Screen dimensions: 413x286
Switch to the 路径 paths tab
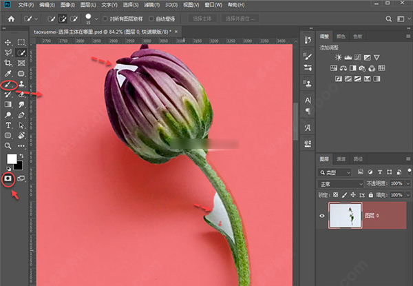[358, 159]
